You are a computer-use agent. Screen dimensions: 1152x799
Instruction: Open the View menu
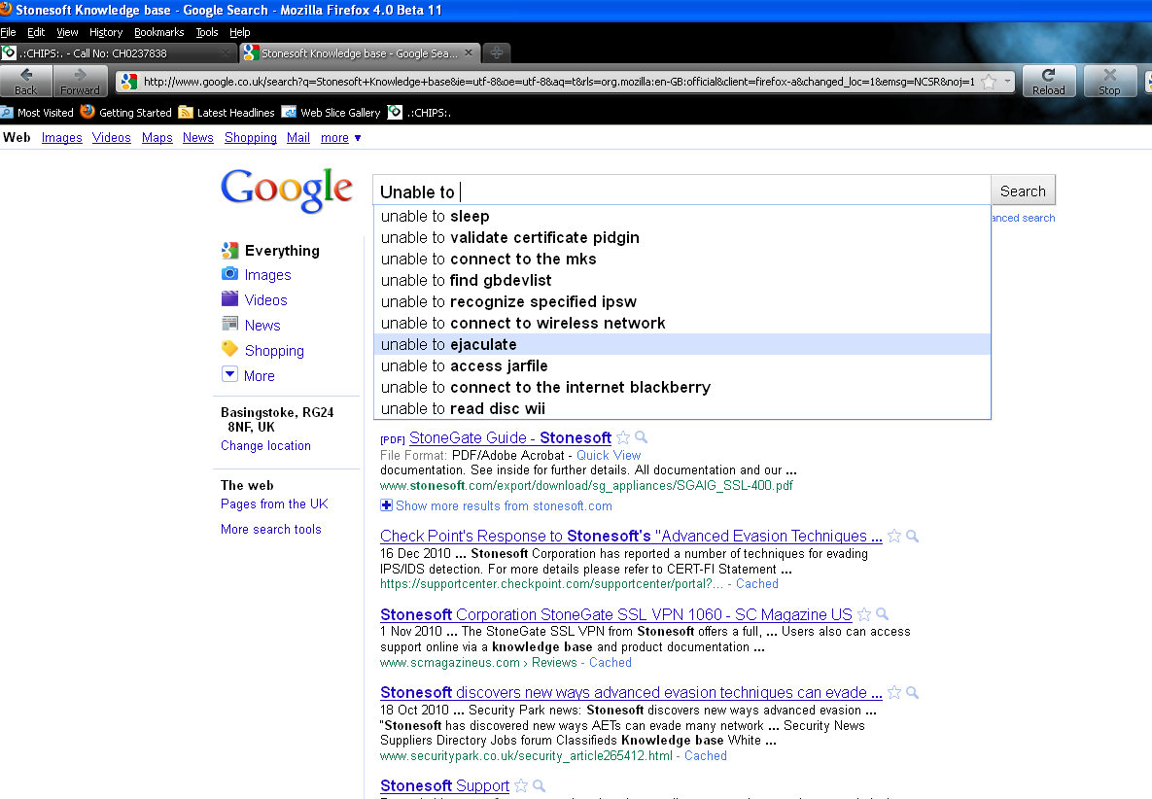coord(67,32)
